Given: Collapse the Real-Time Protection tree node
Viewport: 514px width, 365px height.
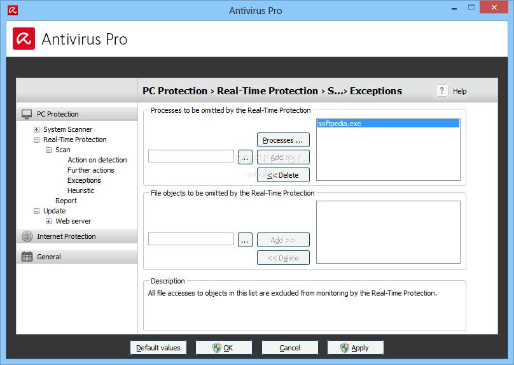Looking at the screenshot, I should point(36,140).
